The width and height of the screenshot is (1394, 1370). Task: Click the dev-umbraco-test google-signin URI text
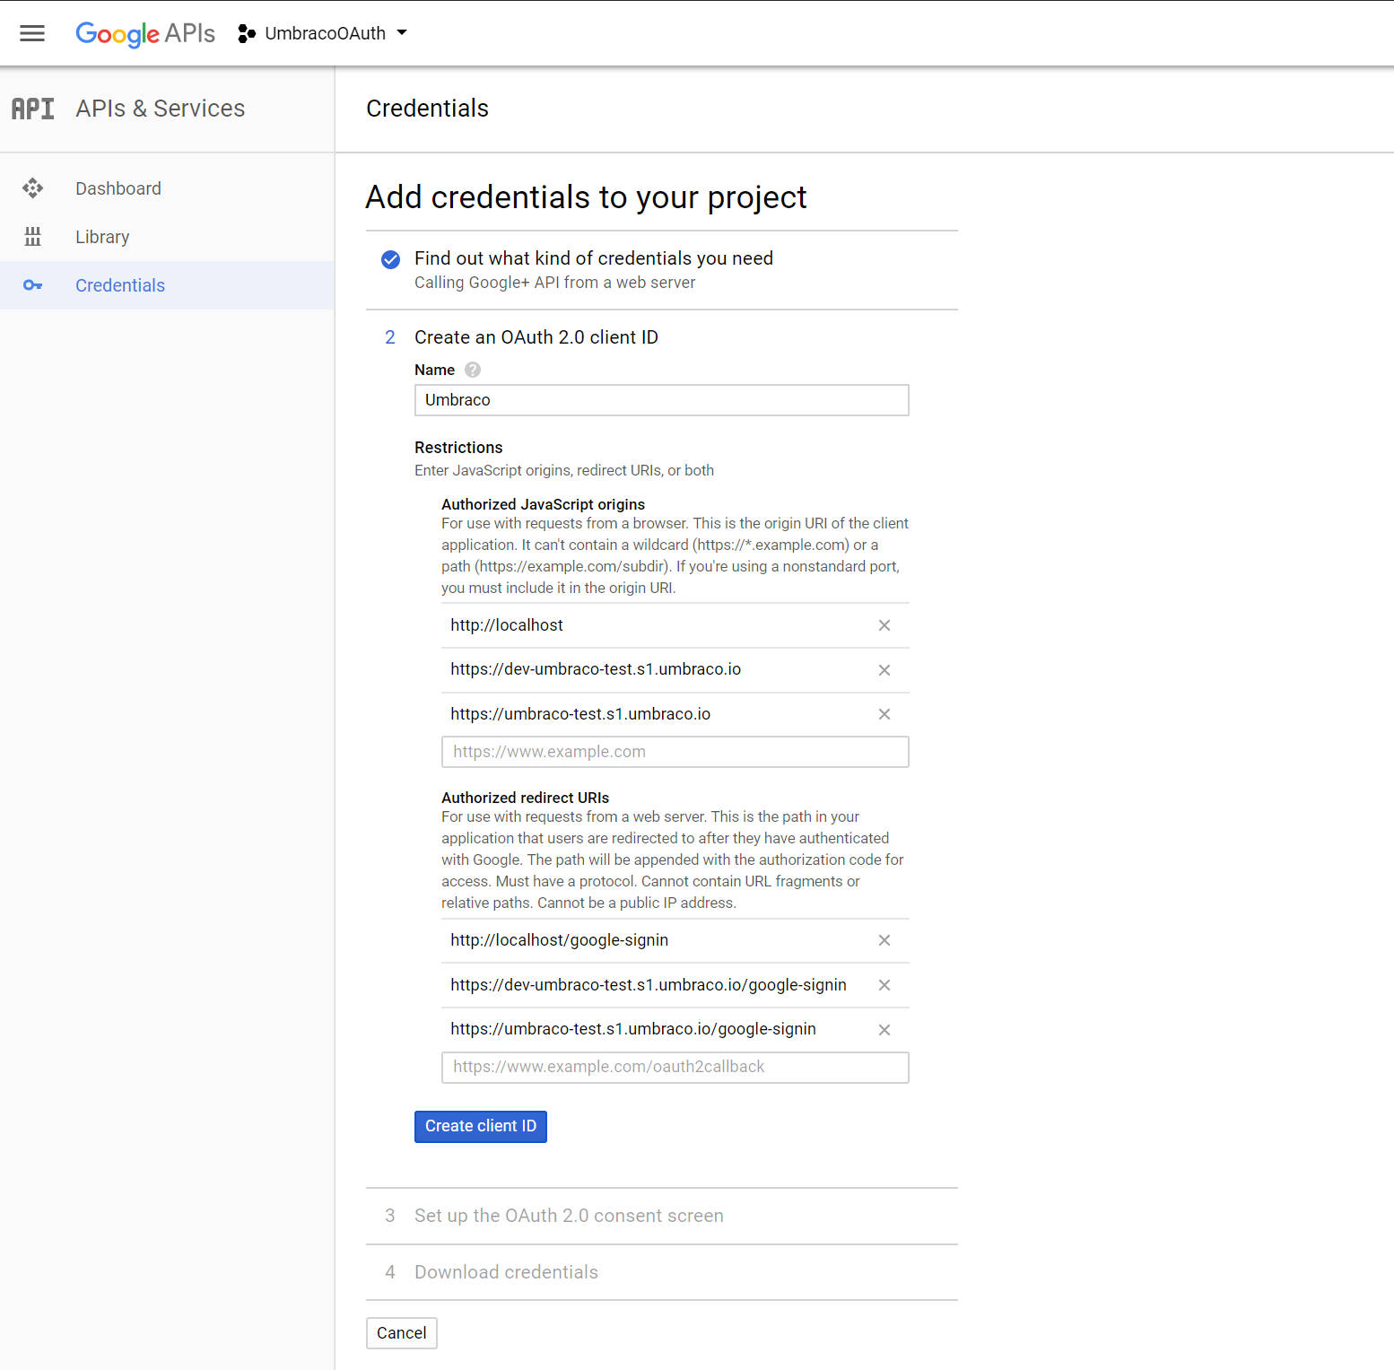point(649,985)
